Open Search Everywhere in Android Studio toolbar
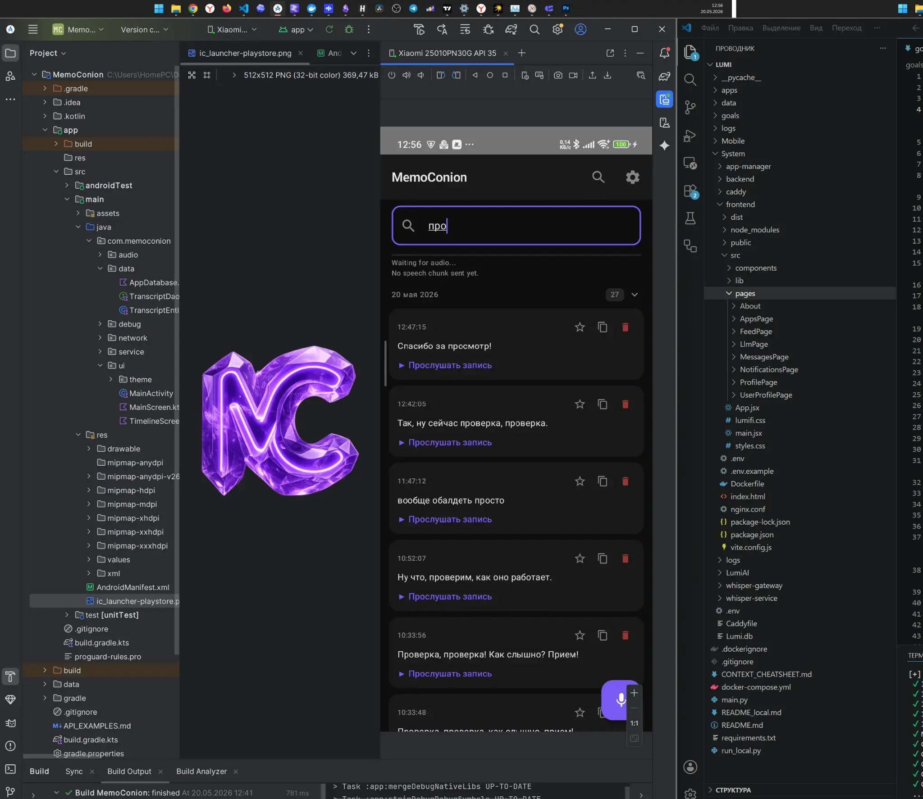 click(535, 29)
